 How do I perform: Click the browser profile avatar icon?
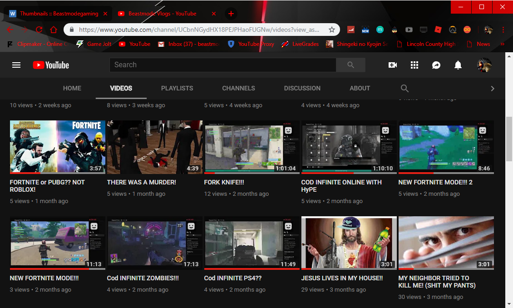point(488,30)
